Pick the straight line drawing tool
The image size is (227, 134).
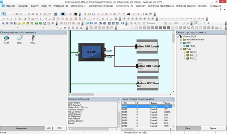tap(8, 14)
